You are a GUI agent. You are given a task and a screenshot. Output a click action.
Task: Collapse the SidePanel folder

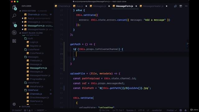tap(33, 90)
